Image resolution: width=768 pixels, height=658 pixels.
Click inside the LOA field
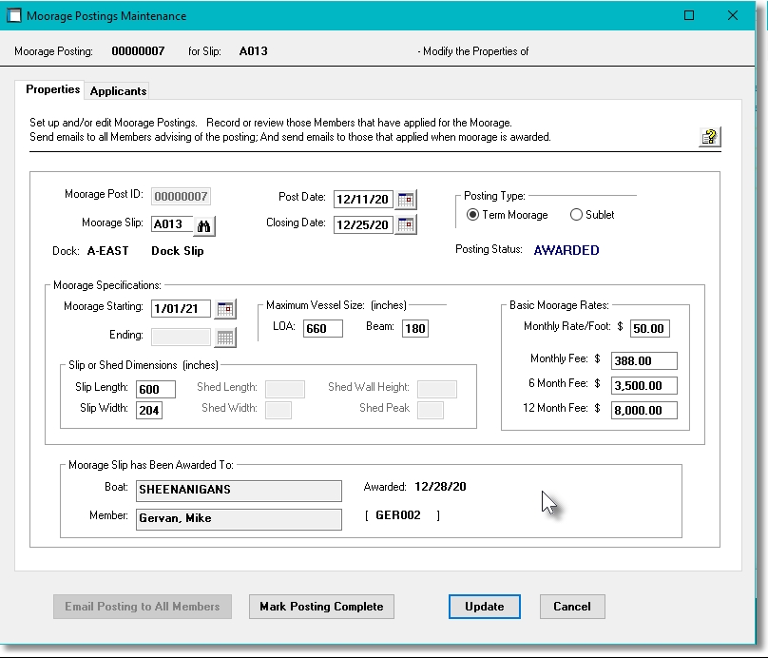tap(321, 328)
